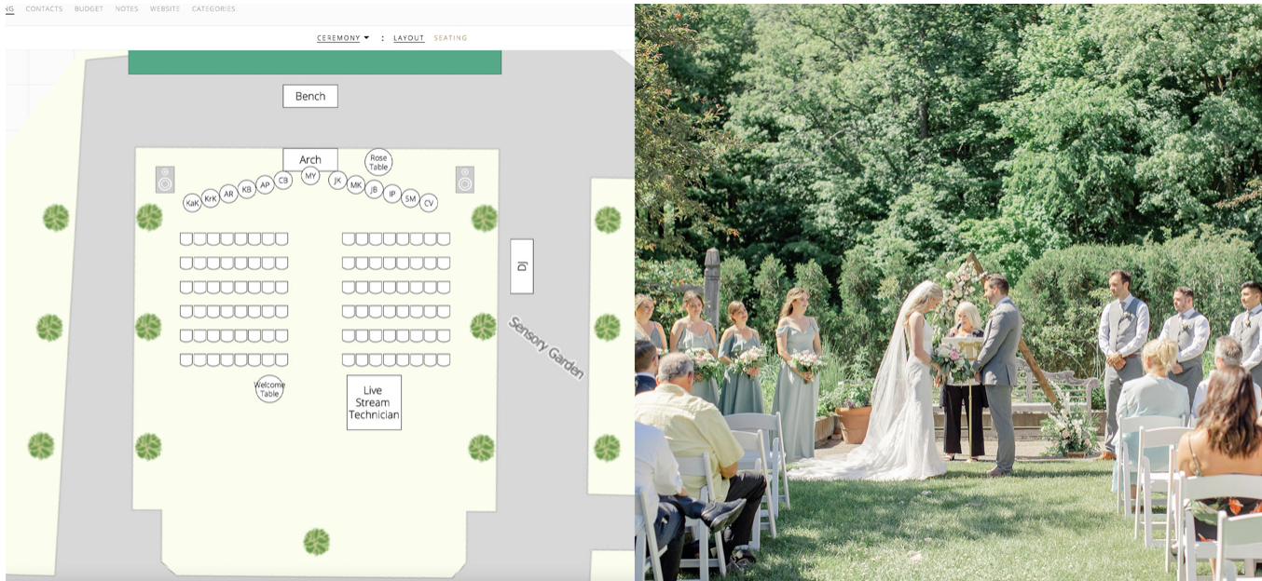Open the CONTACTS section
This screenshot has height=581, width=1262.
45,8
